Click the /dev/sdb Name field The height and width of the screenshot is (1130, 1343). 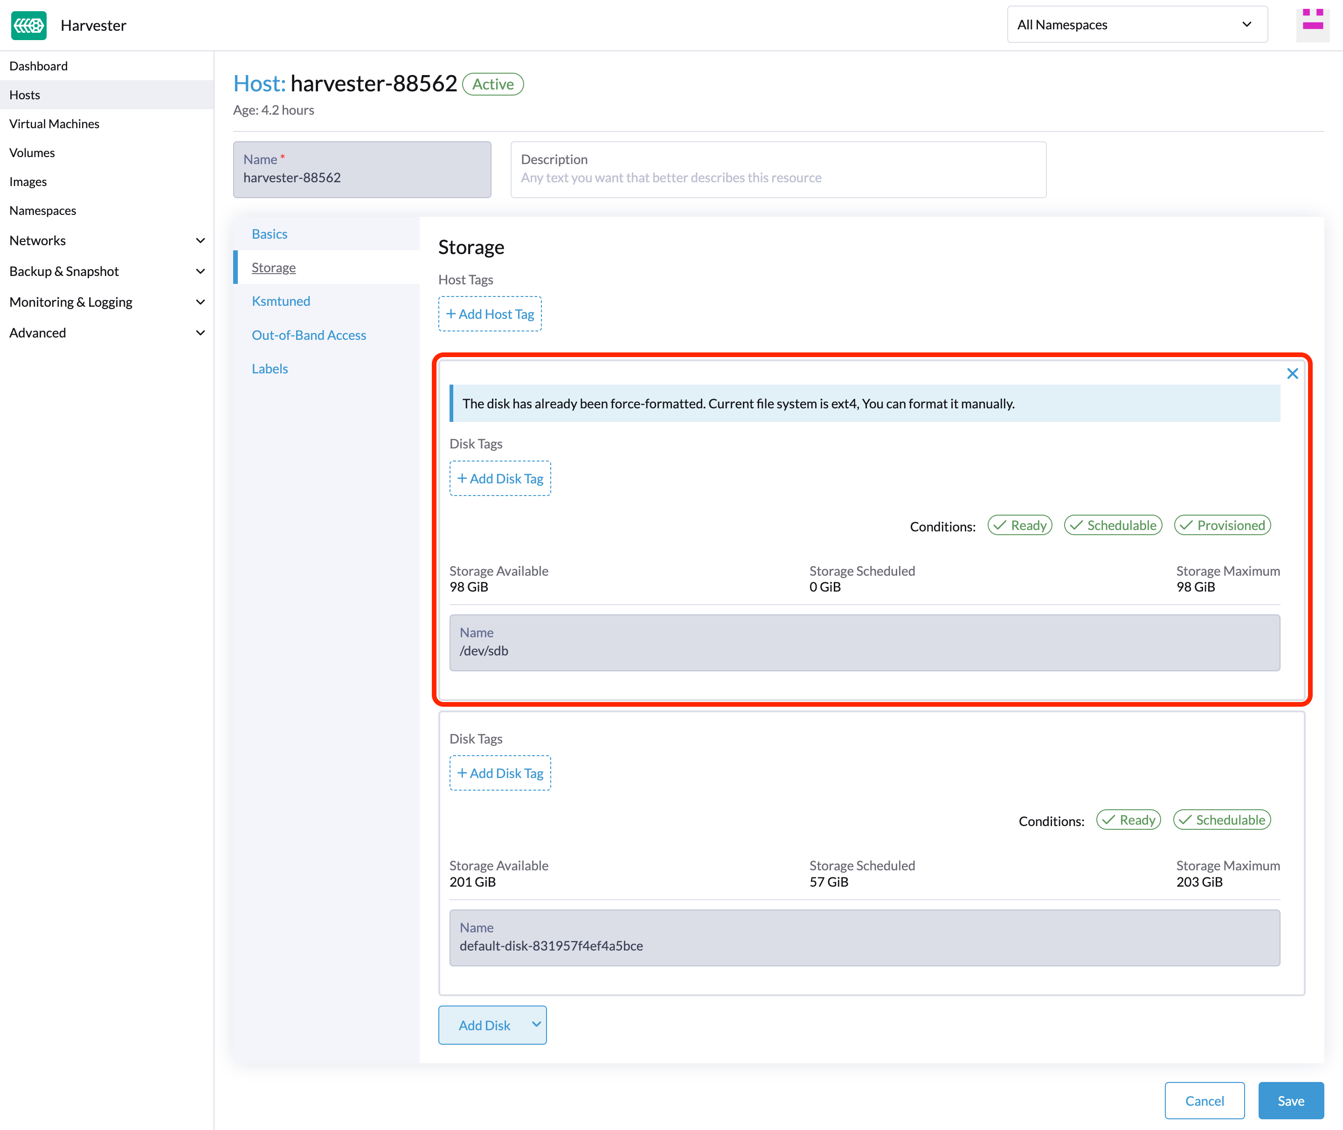(x=865, y=642)
